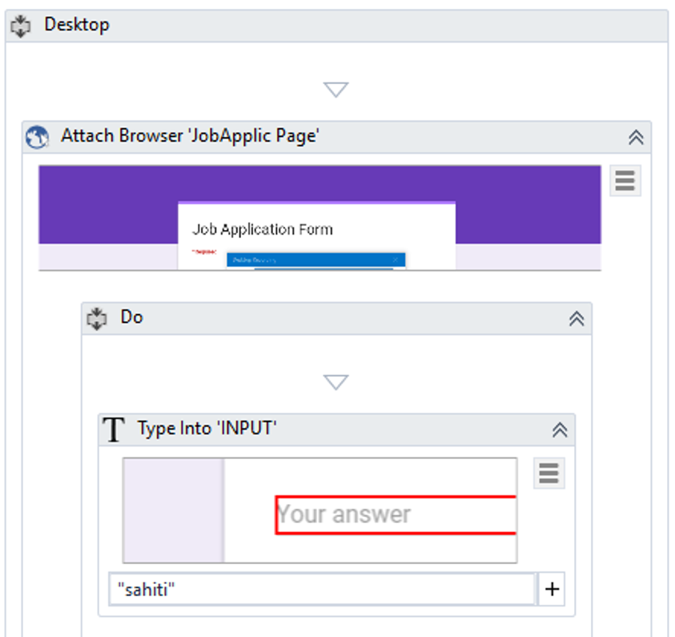
Task: Click the Job Application Form page screenshot
Action: point(315,232)
